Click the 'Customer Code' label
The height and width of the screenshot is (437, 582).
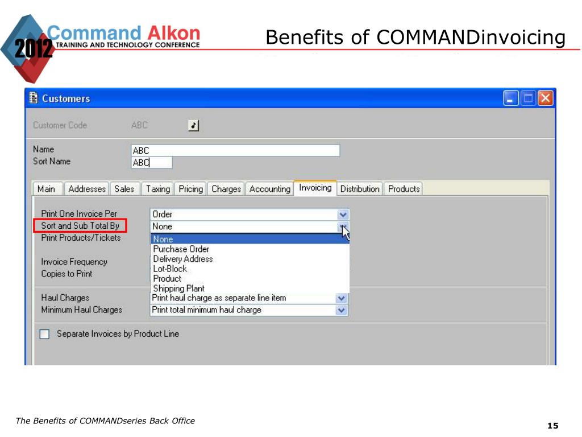point(60,125)
